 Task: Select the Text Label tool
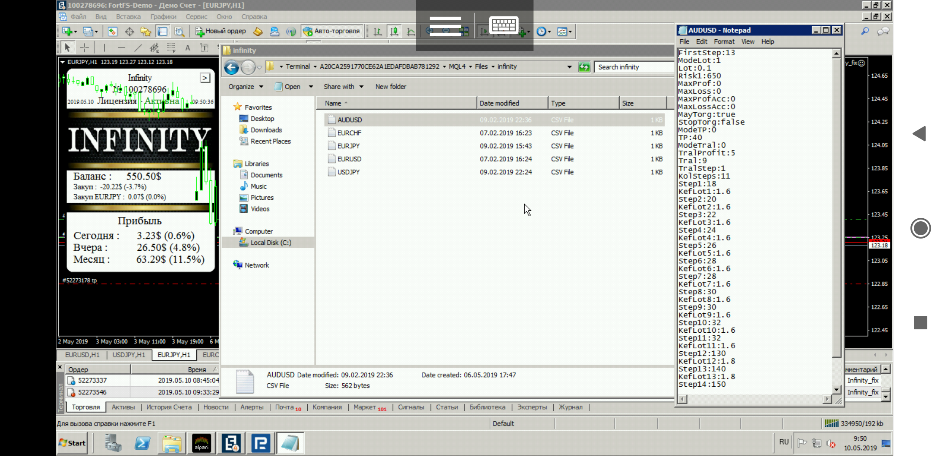click(204, 48)
